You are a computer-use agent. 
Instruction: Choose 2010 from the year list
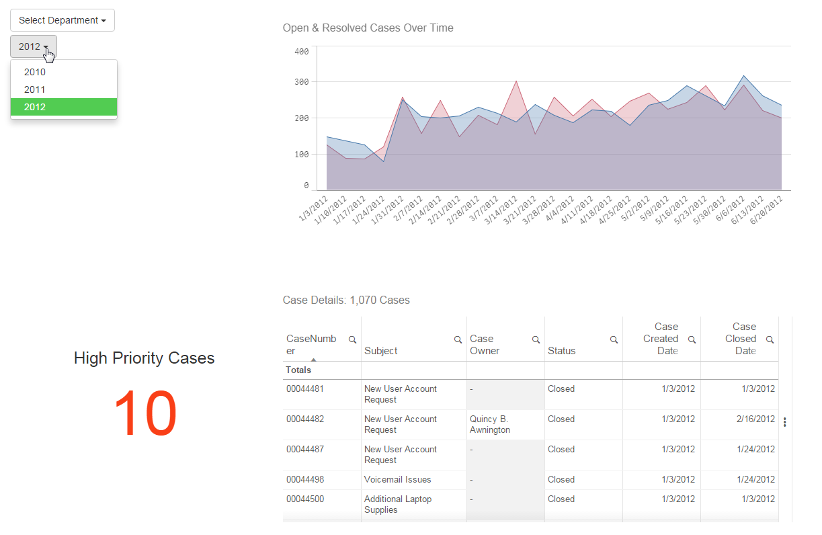pyautogui.click(x=64, y=72)
